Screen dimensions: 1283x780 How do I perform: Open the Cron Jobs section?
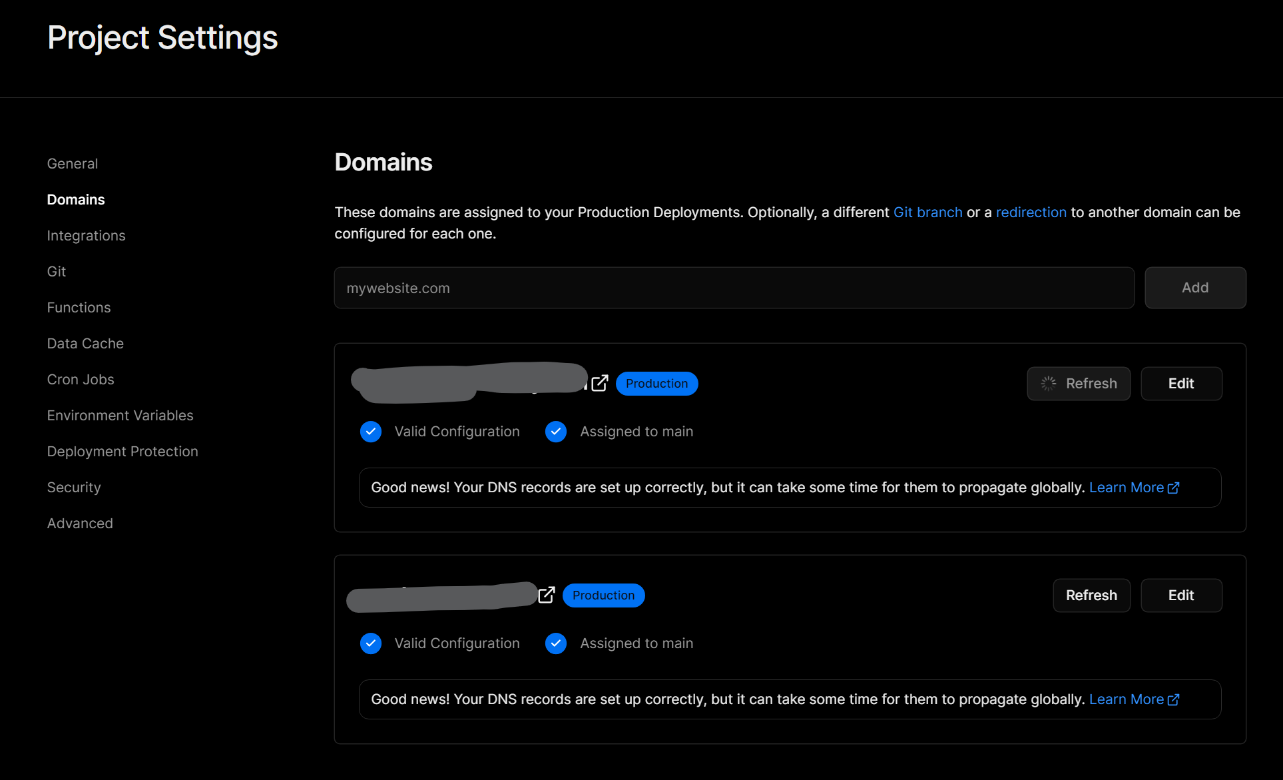81,379
